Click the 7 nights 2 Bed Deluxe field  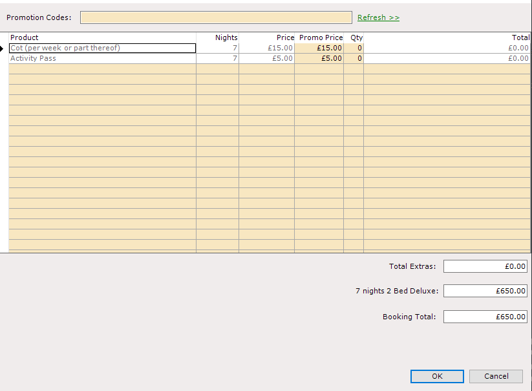485,291
